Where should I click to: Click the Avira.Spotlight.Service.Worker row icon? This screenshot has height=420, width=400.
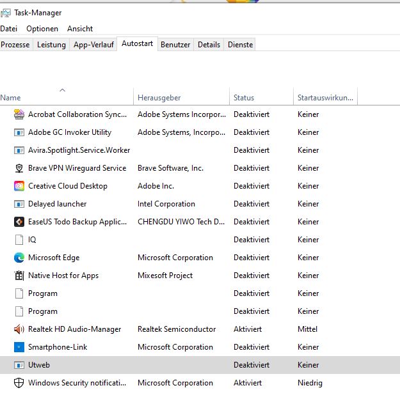pos(19,150)
